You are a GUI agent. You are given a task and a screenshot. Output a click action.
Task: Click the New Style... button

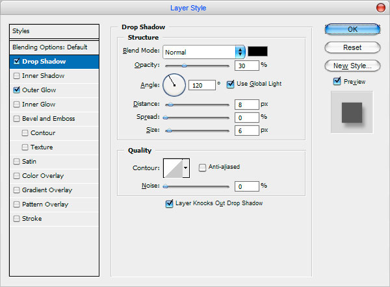[x=352, y=66]
